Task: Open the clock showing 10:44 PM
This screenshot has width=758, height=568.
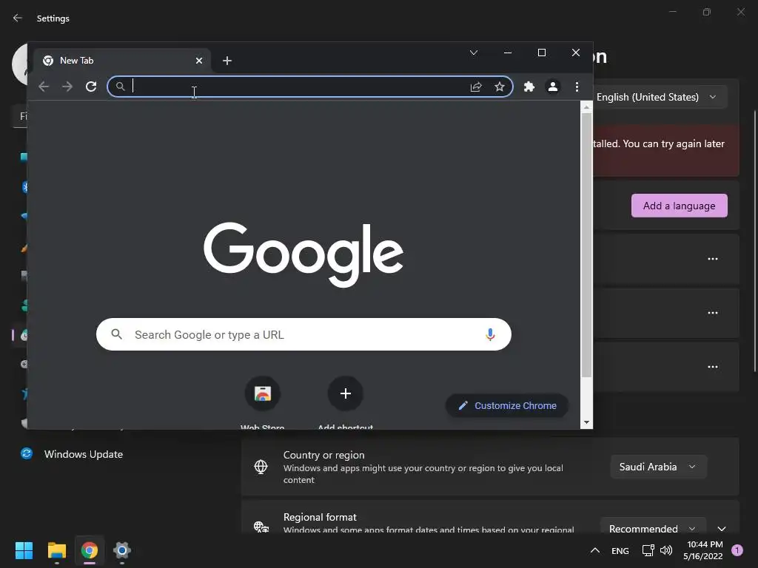Action: [703, 550]
